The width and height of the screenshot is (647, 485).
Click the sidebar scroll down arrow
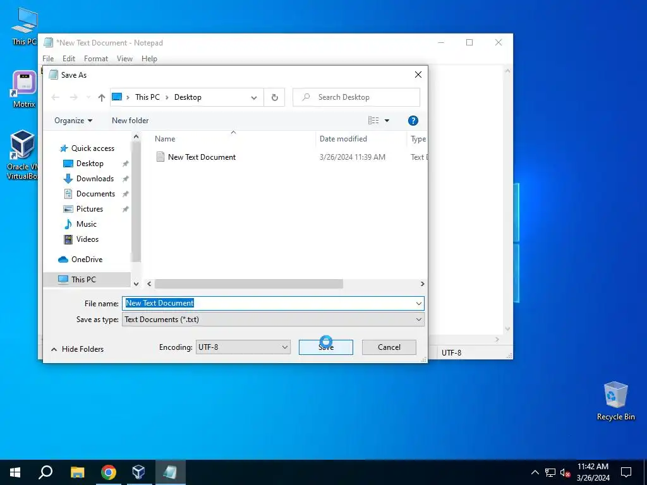click(x=136, y=284)
